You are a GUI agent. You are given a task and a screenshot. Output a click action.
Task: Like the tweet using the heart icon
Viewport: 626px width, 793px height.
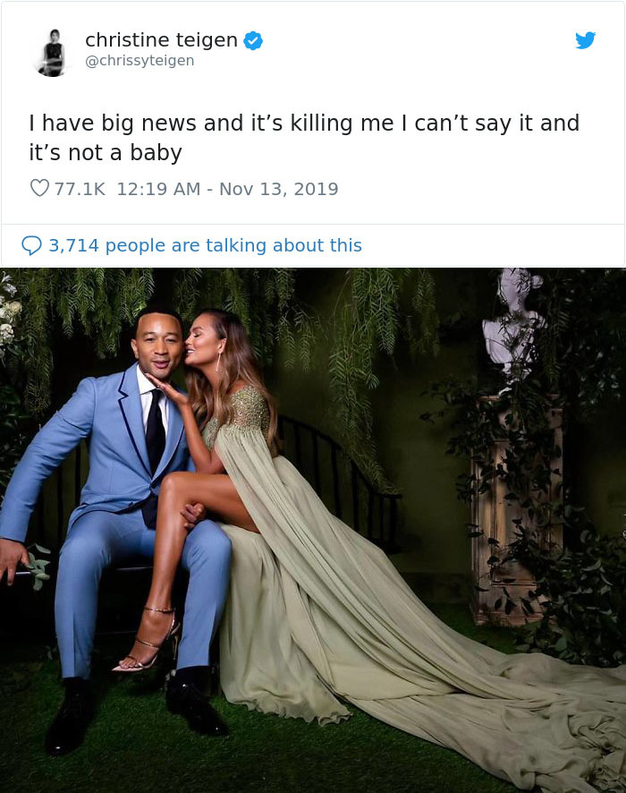[x=38, y=188]
